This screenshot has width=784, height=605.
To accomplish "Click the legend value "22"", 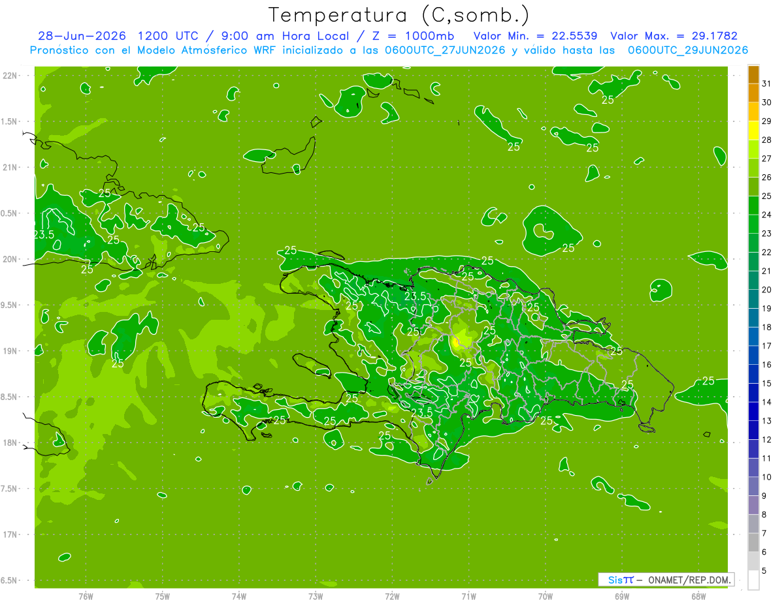I will 767,252.
